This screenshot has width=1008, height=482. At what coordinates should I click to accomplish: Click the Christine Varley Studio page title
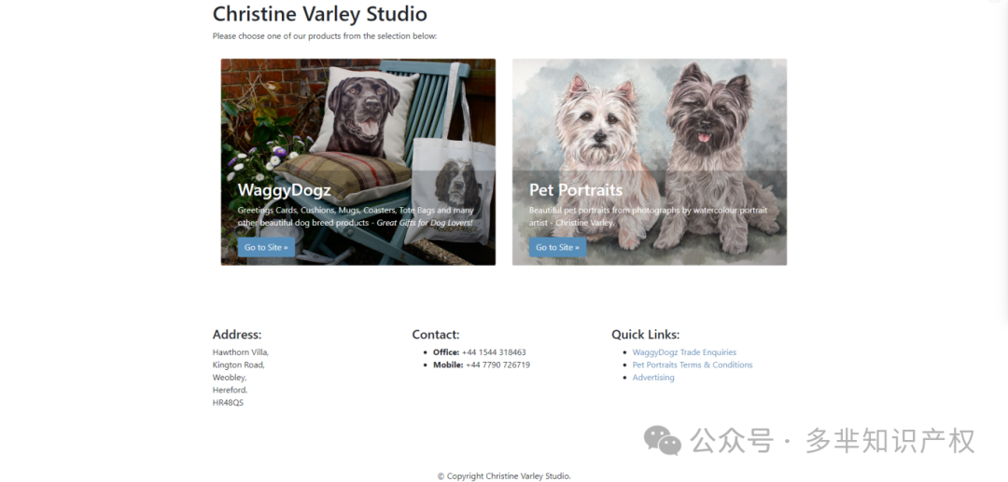pyautogui.click(x=319, y=13)
